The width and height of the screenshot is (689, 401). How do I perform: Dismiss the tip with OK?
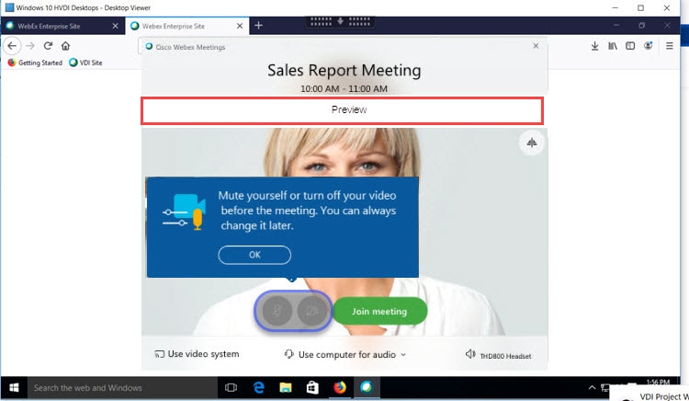pyautogui.click(x=254, y=255)
